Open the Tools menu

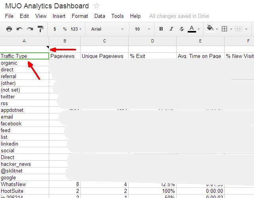click(117, 16)
